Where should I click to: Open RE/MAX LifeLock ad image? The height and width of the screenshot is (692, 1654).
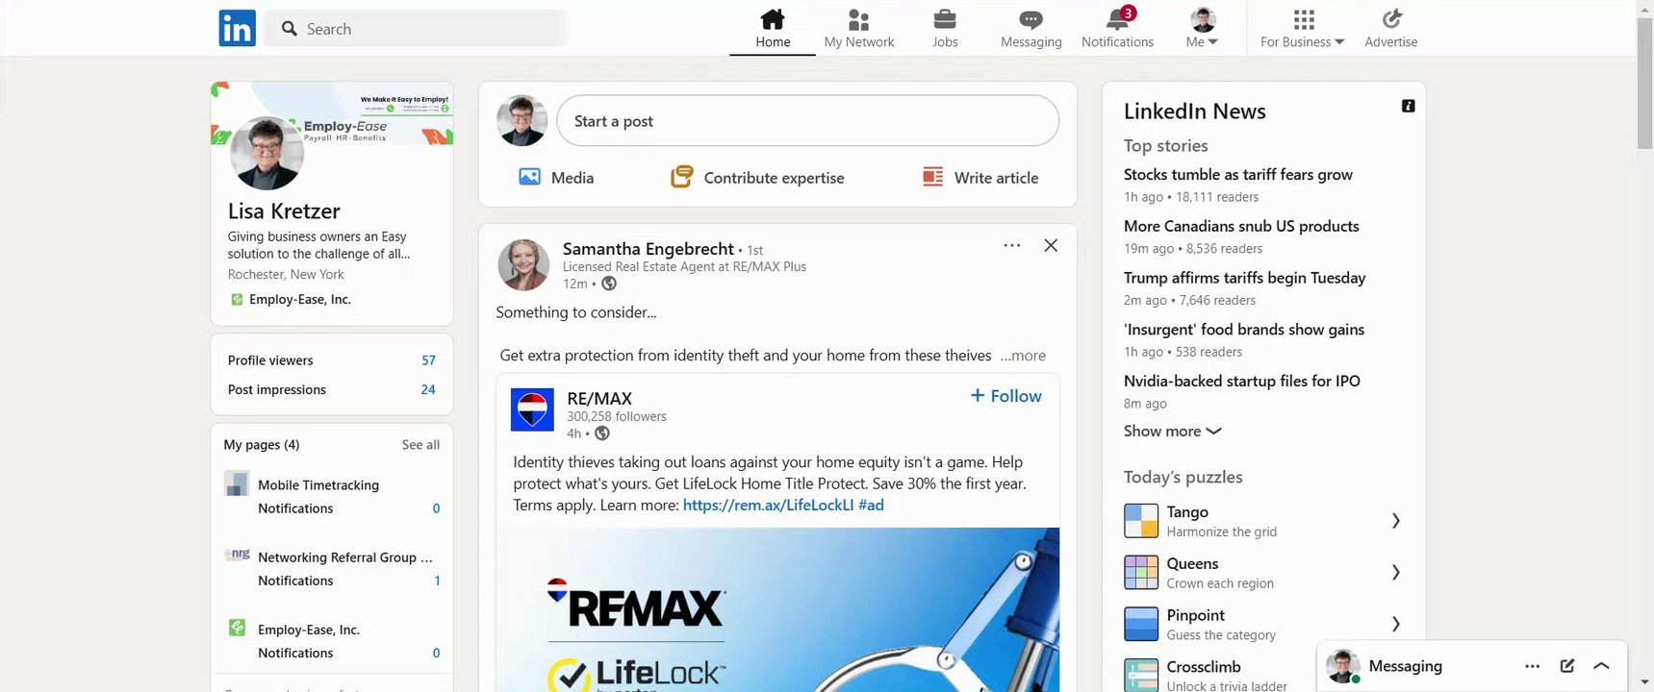[x=777, y=609]
